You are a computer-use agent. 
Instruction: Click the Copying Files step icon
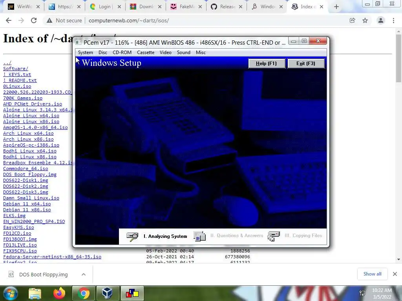click(273, 236)
